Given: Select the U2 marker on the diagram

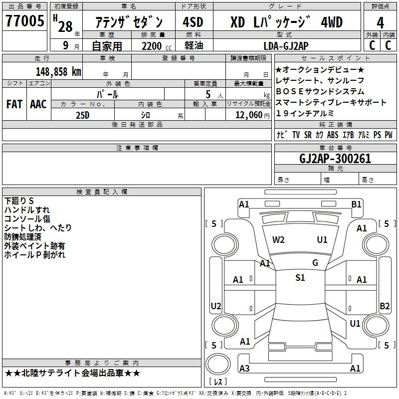Looking at the screenshot, I should click(x=216, y=306).
